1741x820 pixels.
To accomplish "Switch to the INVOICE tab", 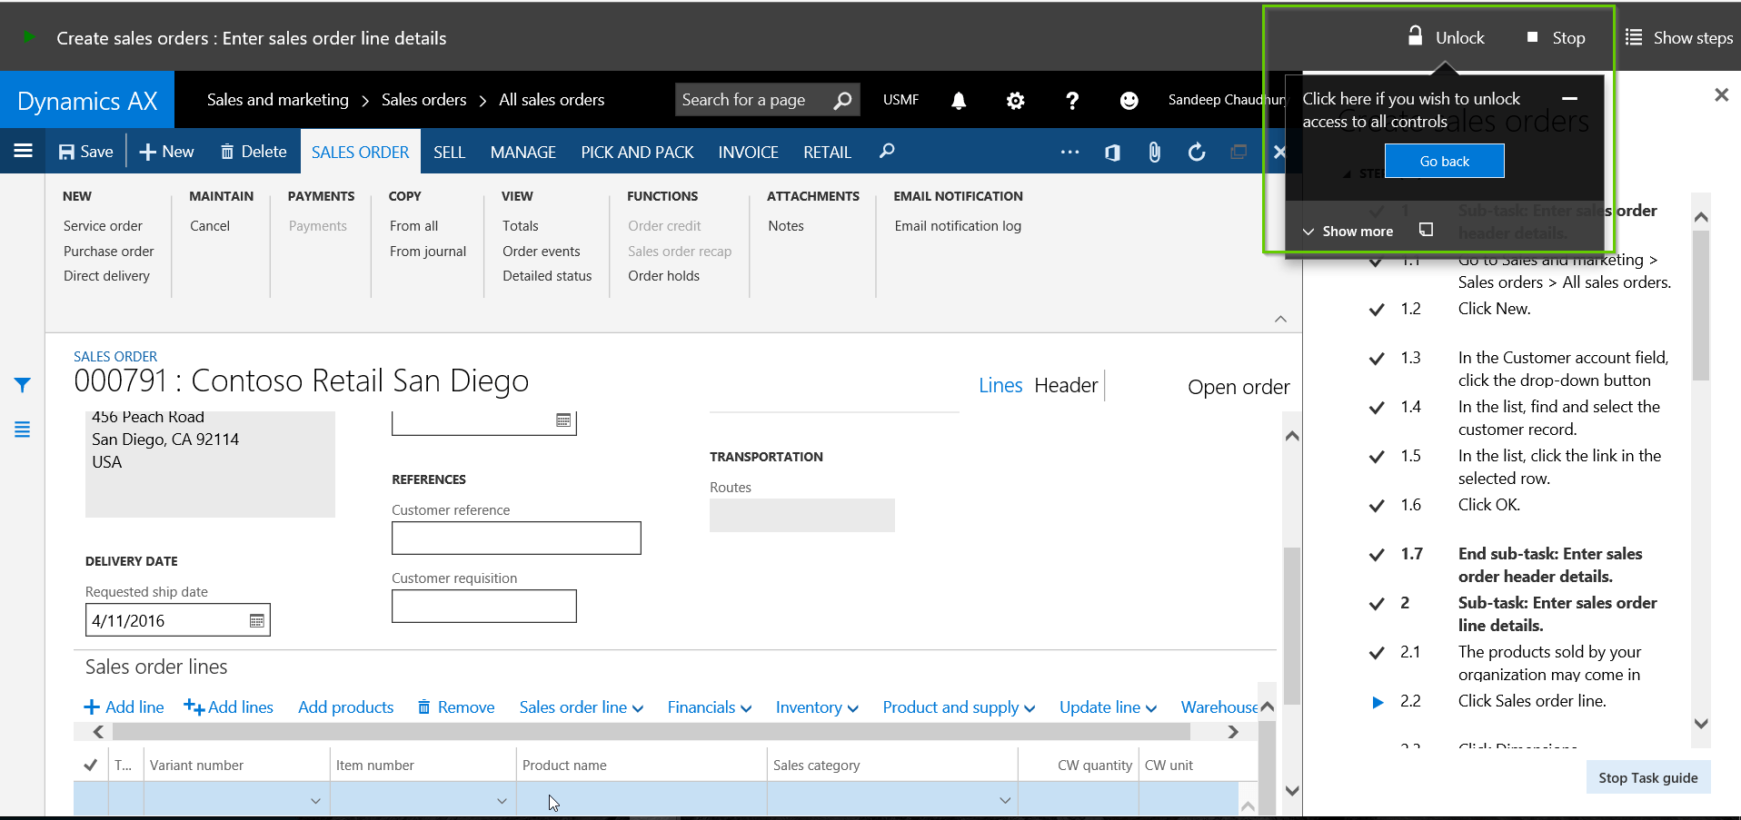I will (x=748, y=152).
